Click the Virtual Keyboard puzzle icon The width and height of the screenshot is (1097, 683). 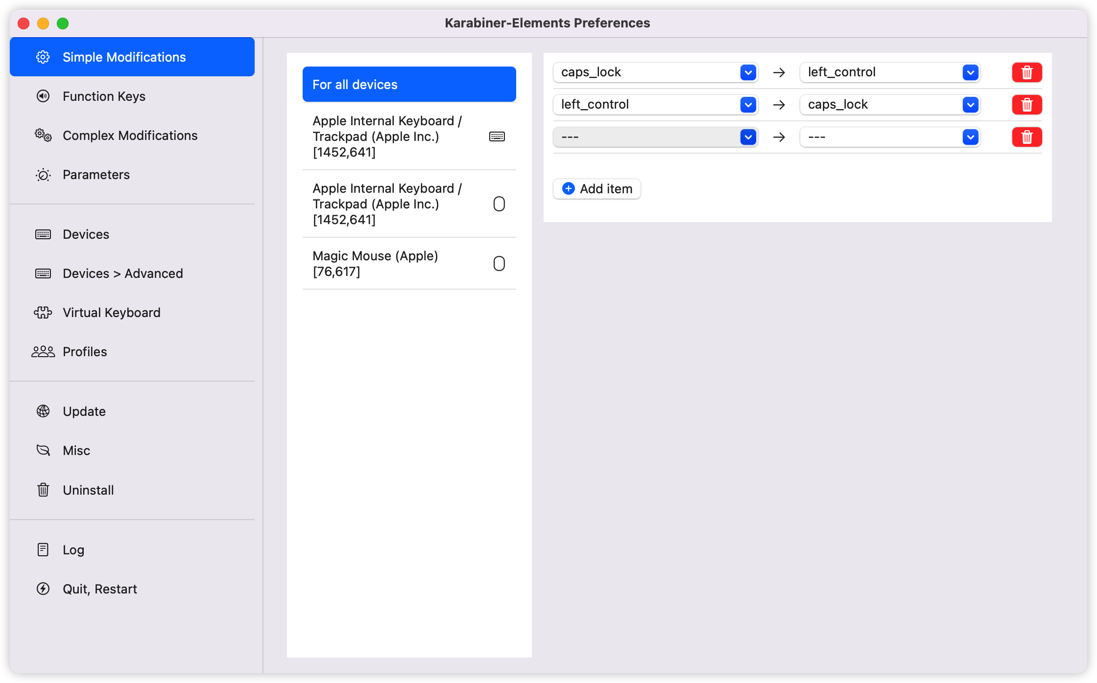43,313
